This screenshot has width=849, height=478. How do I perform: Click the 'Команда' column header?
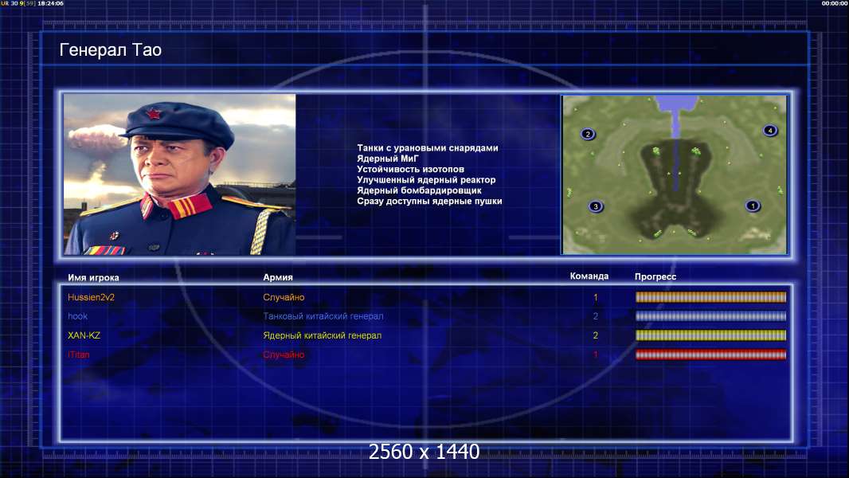[x=589, y=276]
